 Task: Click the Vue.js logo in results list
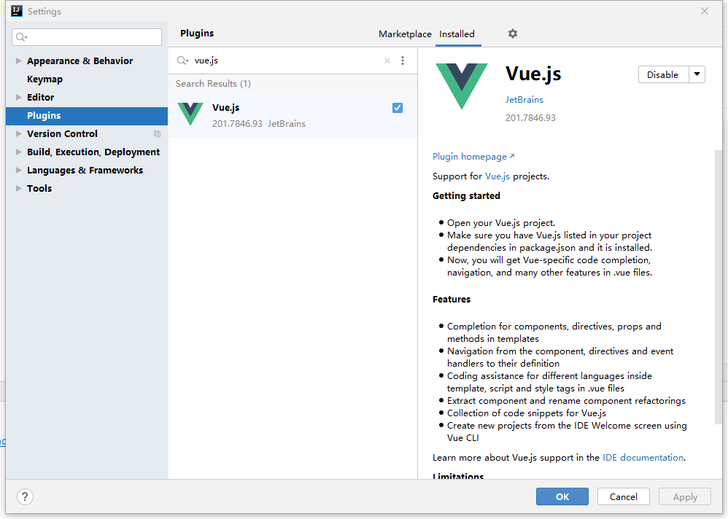[190, 114]
